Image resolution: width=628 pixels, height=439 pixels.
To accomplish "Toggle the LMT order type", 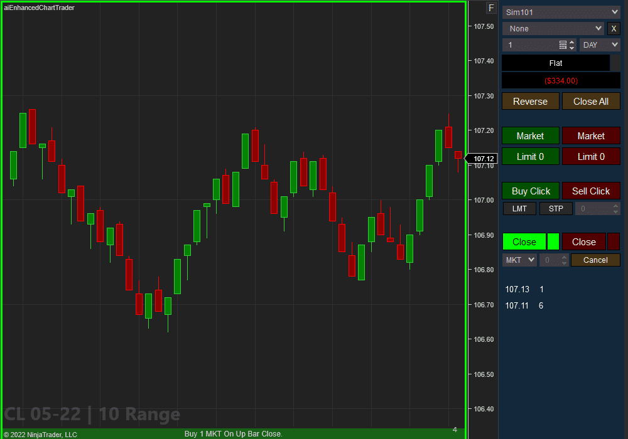I will (x=519, y=208).
